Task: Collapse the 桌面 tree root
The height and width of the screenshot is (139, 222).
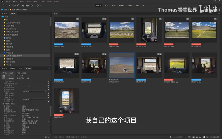Action: [1, 17]
